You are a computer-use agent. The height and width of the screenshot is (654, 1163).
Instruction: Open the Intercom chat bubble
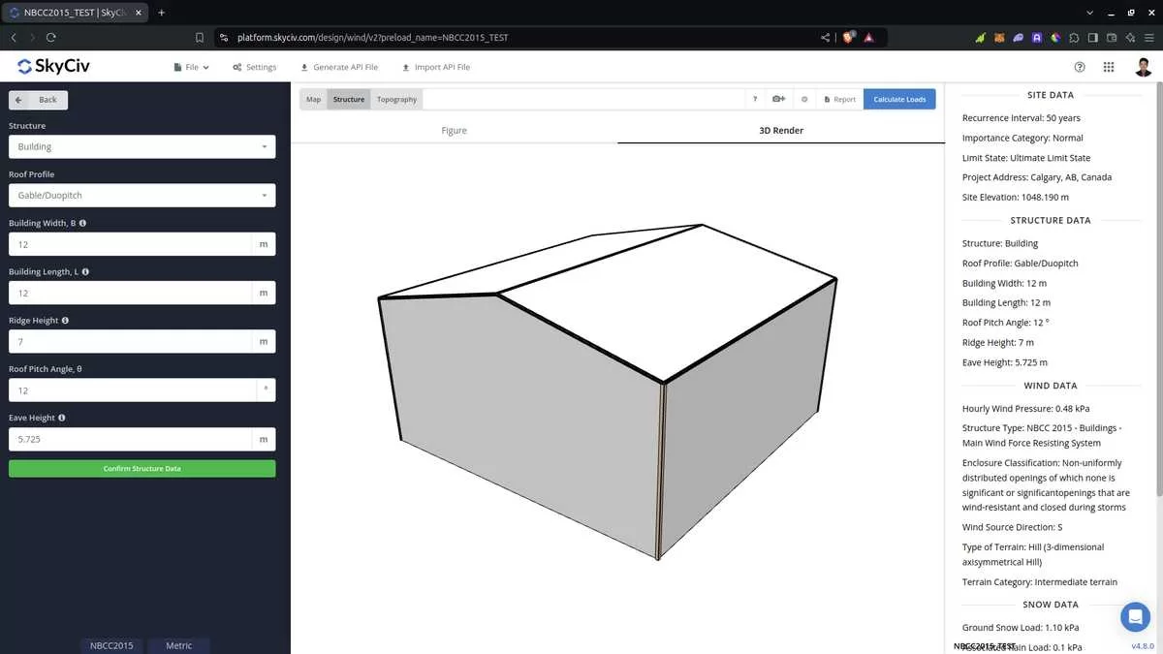(x=1135, y=616)
